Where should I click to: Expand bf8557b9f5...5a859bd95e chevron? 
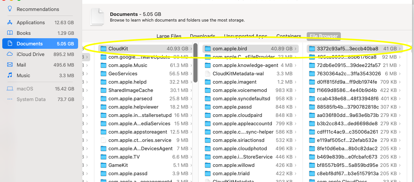click(400, 165)
